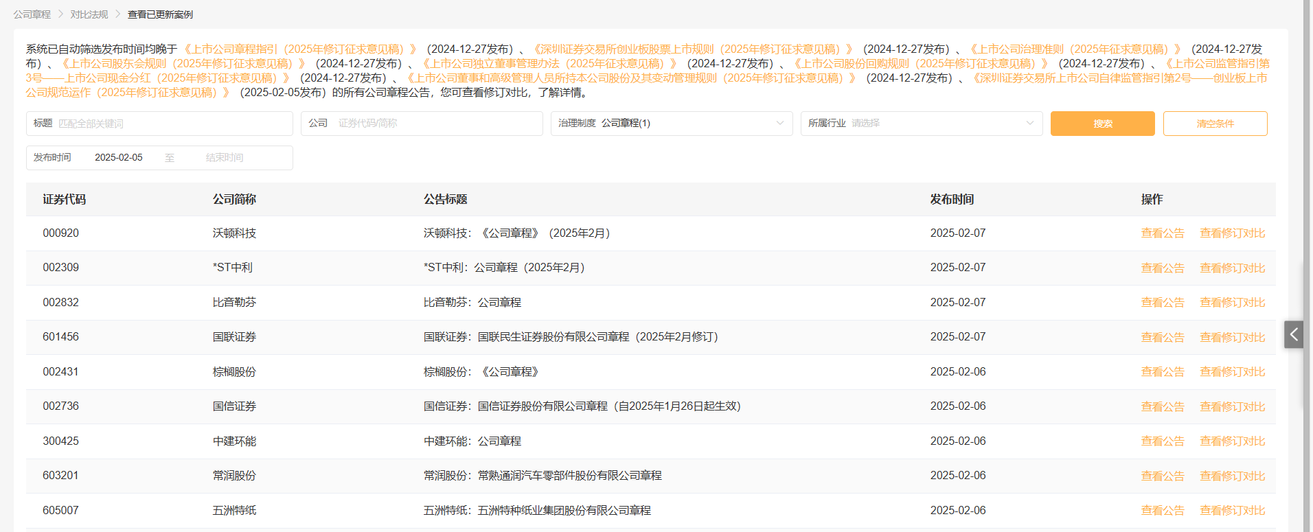Open the 所属行业 dropdown
Image resolution: width=1313 pixels, height=532 pixels.
(922, 124)
